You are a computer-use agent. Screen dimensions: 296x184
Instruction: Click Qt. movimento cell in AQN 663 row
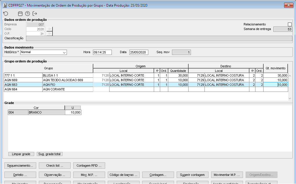pyautogui.click(x=276, y=85)
